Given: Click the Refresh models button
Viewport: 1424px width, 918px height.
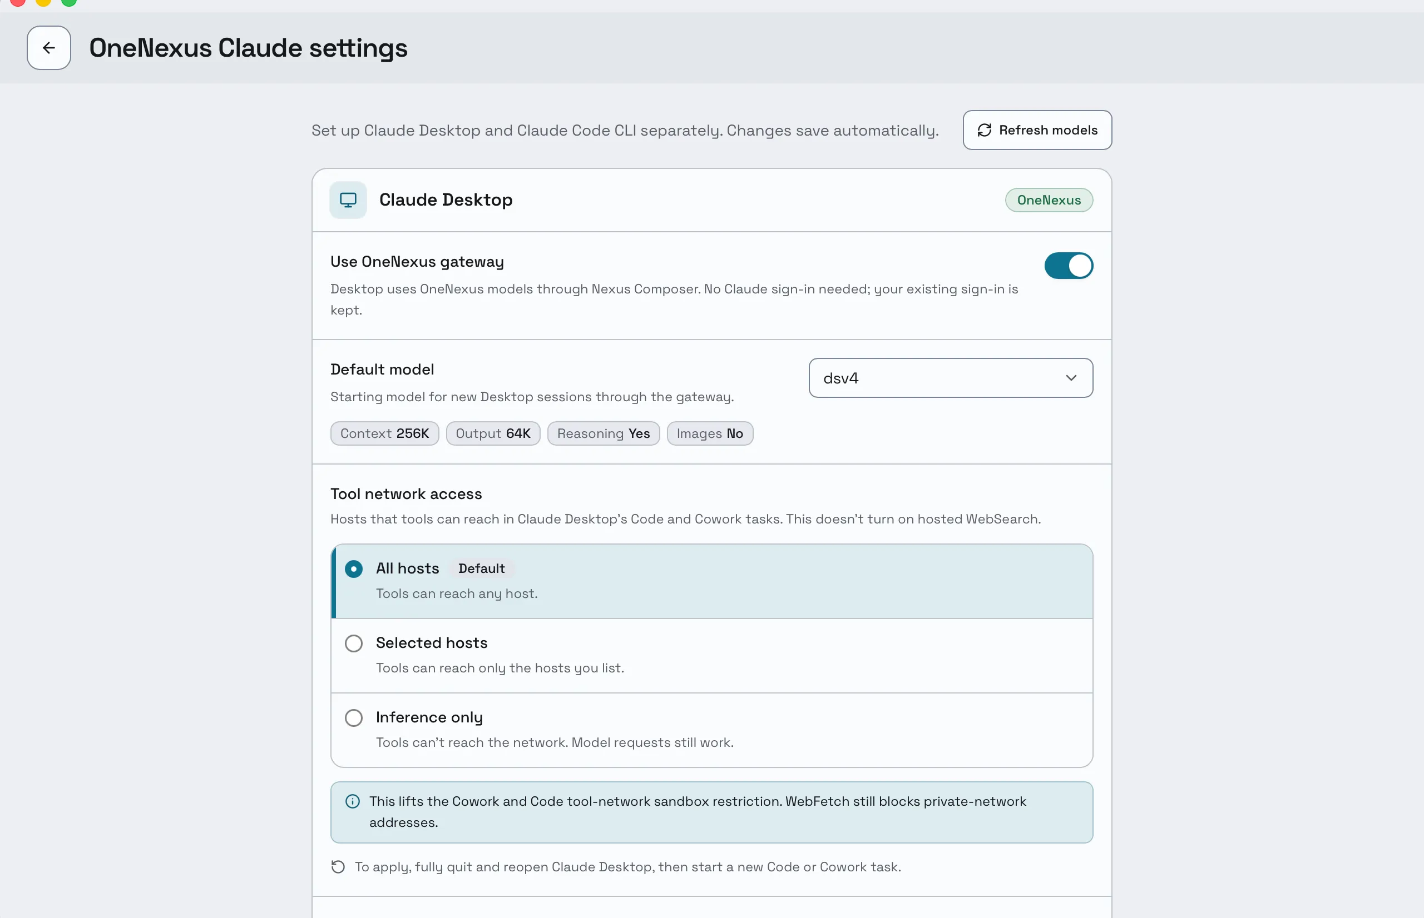Looking at the screenshot, I should 1037,130.
